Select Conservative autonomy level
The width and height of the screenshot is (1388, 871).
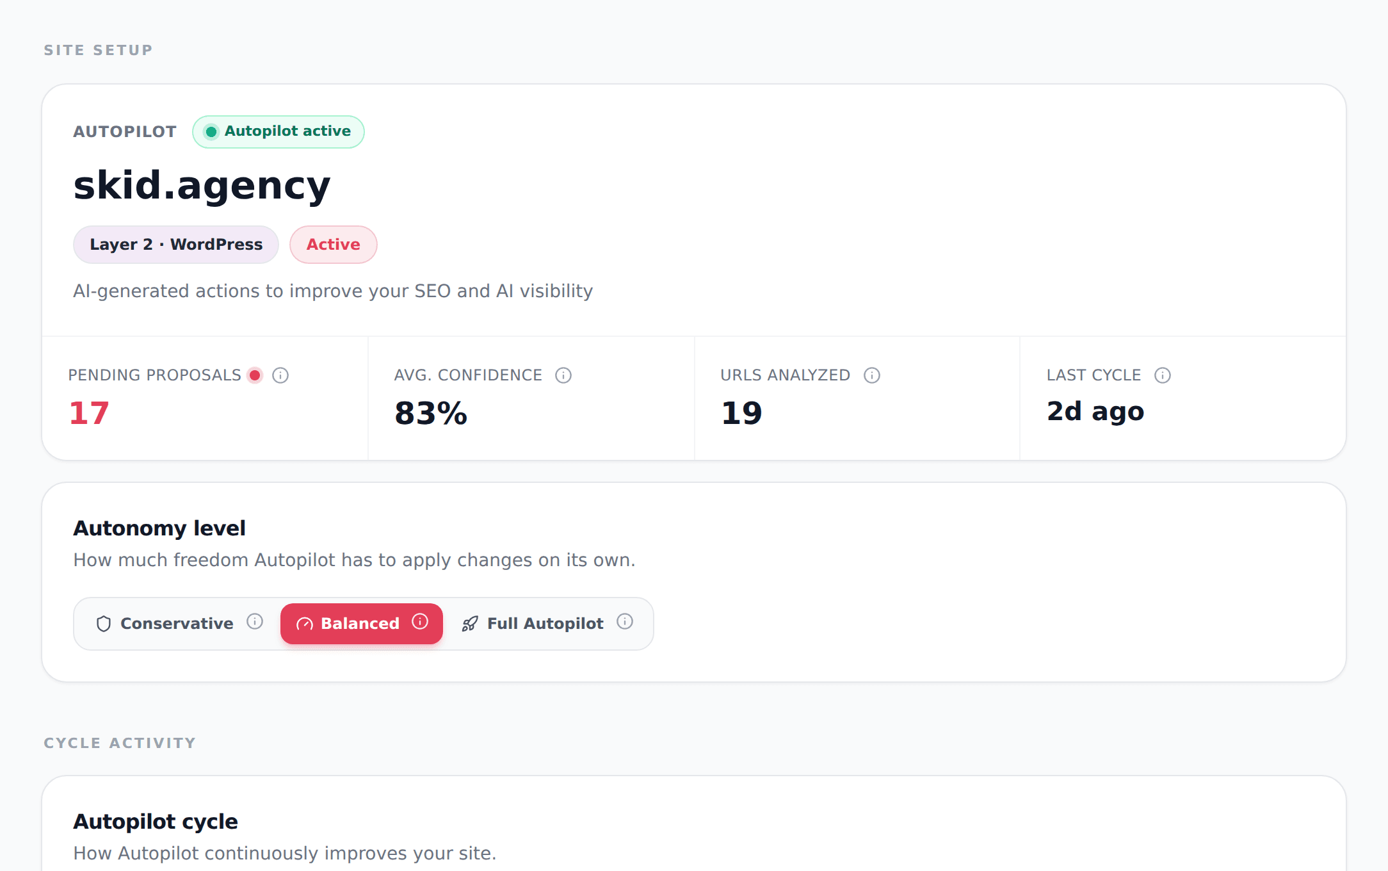pos(178,624)
